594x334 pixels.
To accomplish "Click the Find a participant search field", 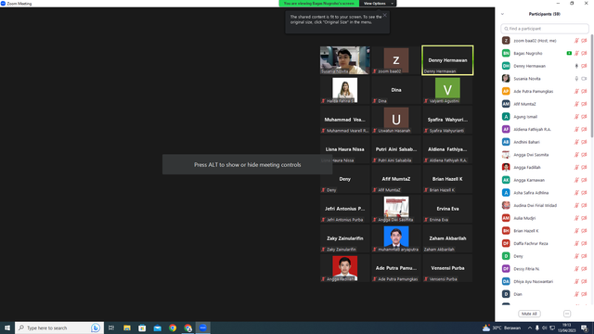I will click(x=545, y=29).
